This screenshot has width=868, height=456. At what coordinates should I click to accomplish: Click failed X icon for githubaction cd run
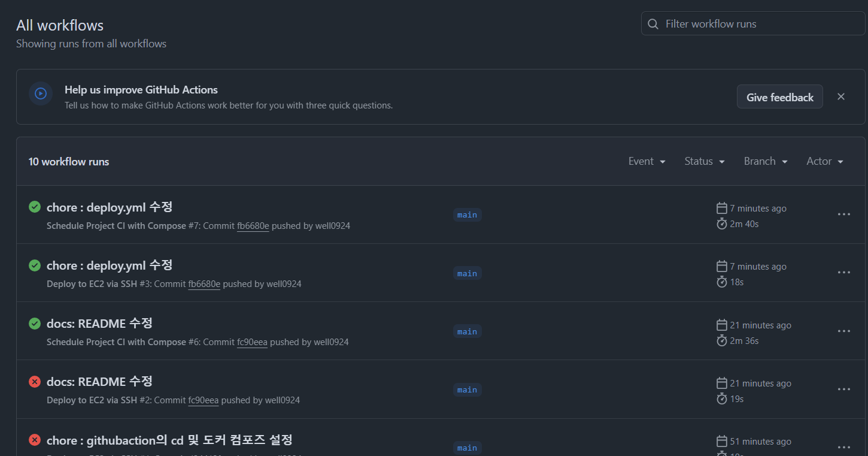click(35, 440)
